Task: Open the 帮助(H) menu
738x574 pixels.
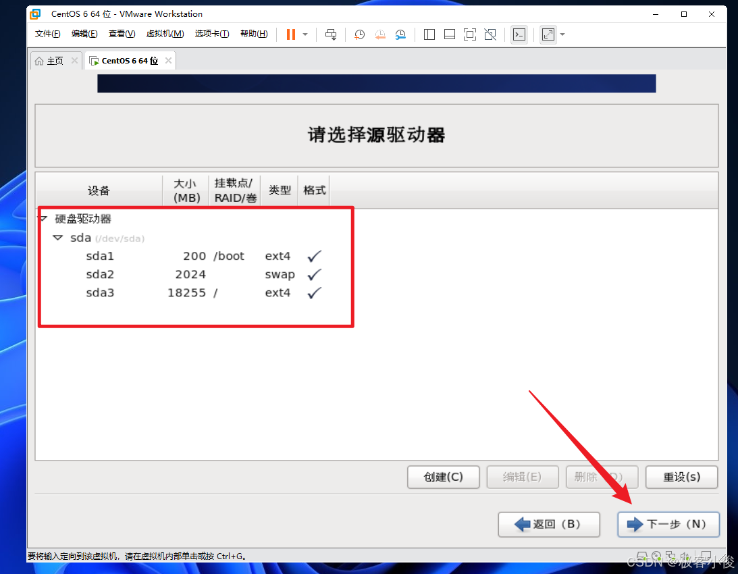Action: click(x=254, y=34)
